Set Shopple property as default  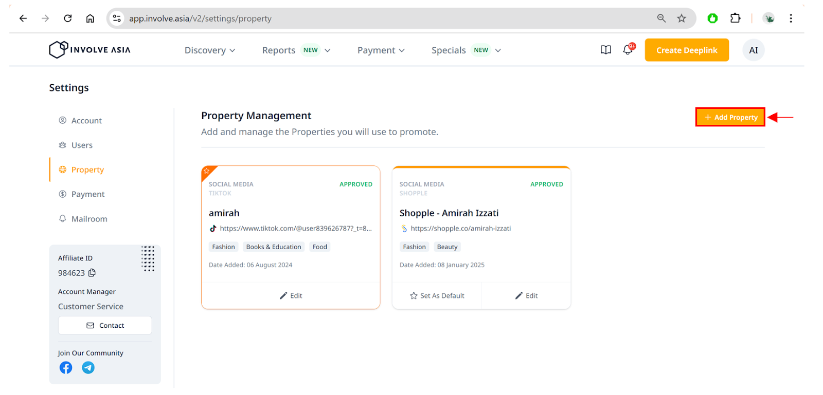[x=437, y=296]
